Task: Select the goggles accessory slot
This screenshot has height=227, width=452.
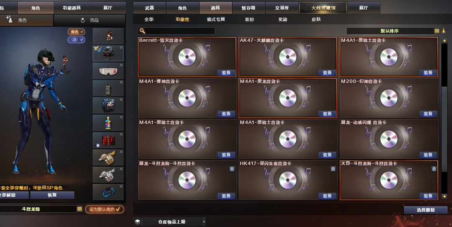Action: (x=108, y=71)
